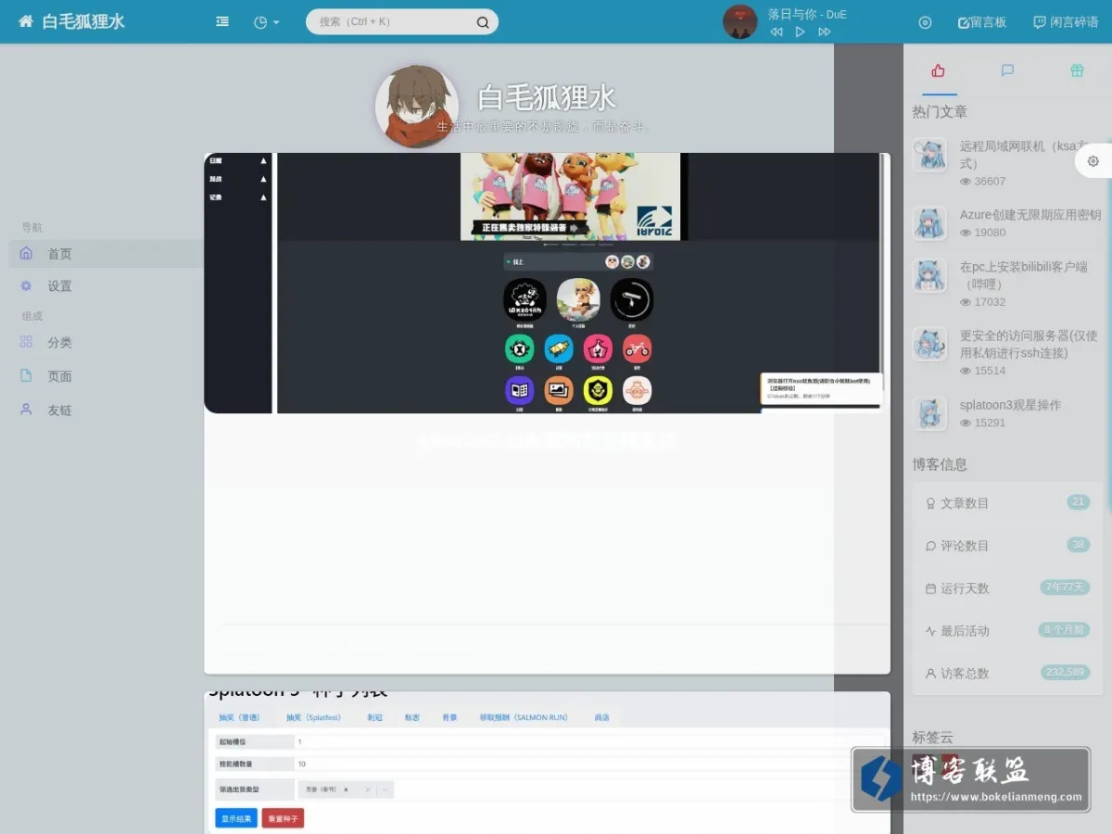Click the 起始槽位 input field
1112x834 pixels.
point(588,742)
